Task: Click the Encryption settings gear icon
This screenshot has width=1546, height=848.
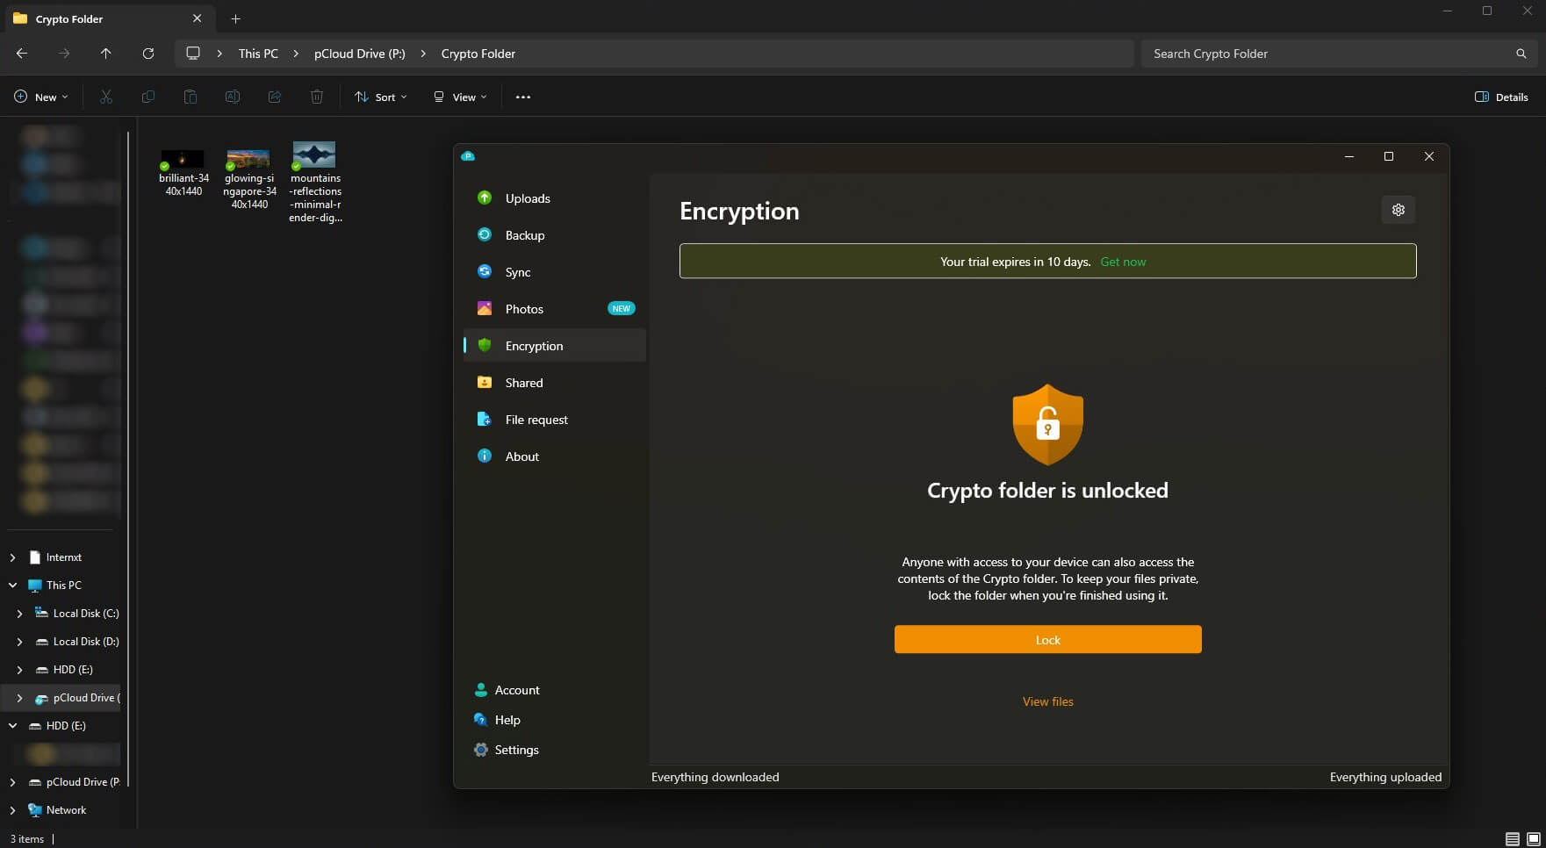Action: [1398, 210]
